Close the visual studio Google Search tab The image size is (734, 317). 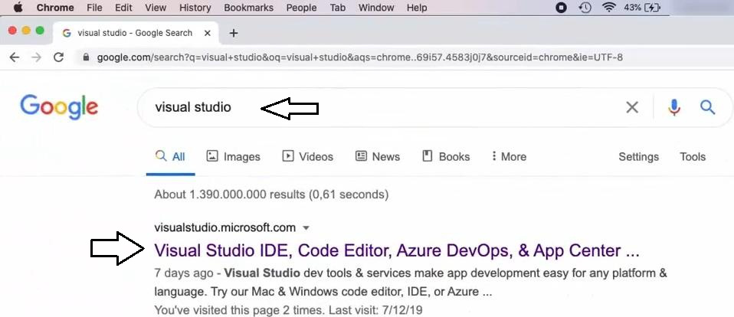(x=208, y=33)
